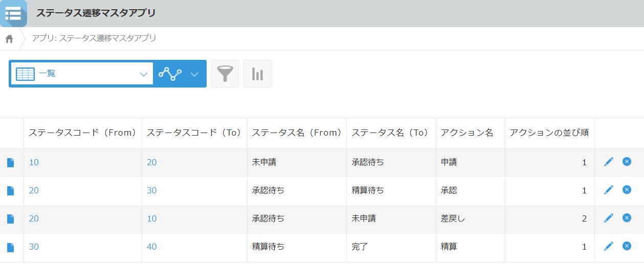Open the filter funnel icon
This screenshot has height=264, width=644.
pyautogui.click(x=225, y=74)
